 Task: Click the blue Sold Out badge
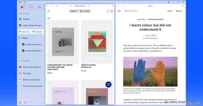[108, 84]
